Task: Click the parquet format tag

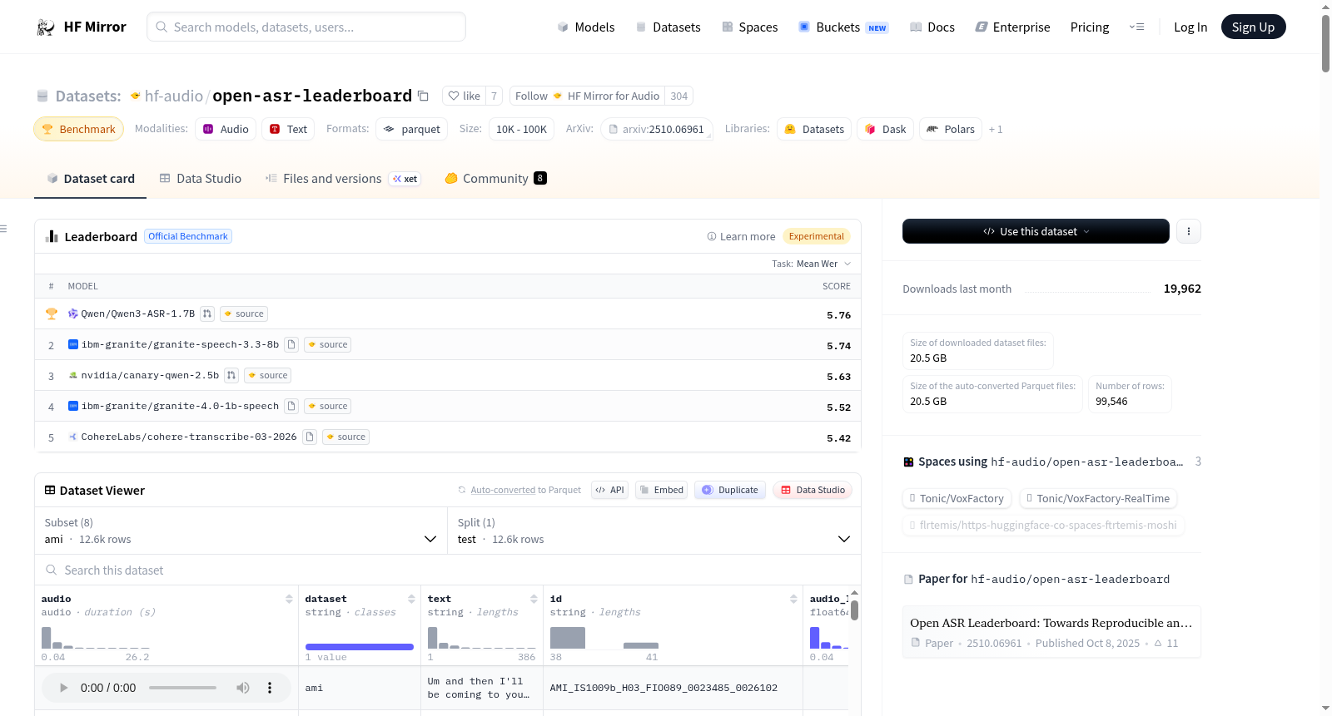Action: point(412,129)
